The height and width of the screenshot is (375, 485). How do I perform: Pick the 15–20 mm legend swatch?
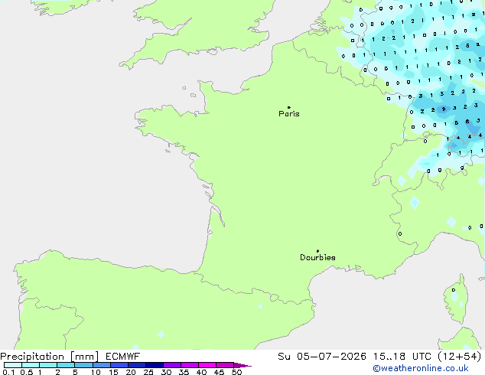[x=119, y=365]
